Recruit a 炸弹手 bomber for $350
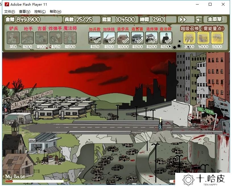 pos(56,38)
